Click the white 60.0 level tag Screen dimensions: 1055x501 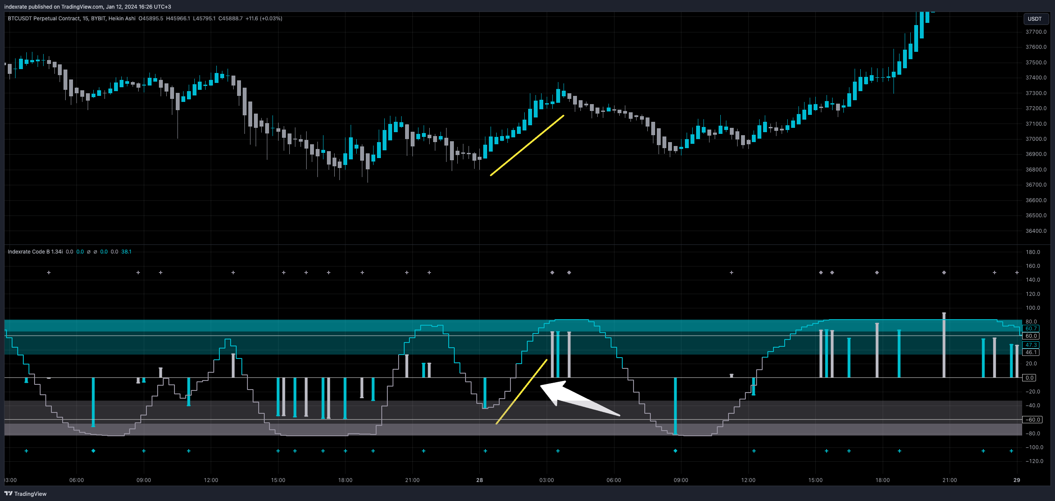1031,336
